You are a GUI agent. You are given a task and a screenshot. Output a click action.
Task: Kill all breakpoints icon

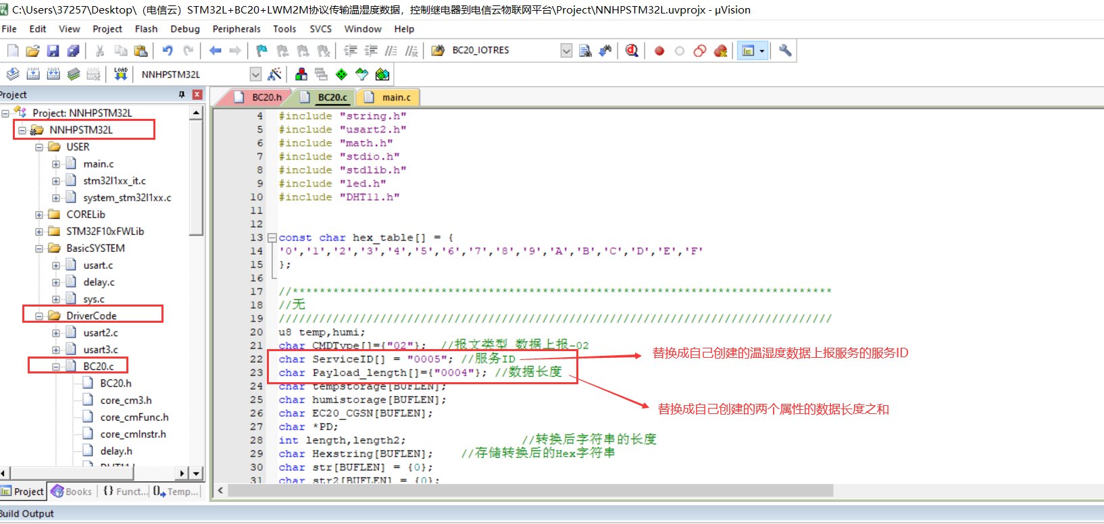pyautogui.click(x=720, y=51)
